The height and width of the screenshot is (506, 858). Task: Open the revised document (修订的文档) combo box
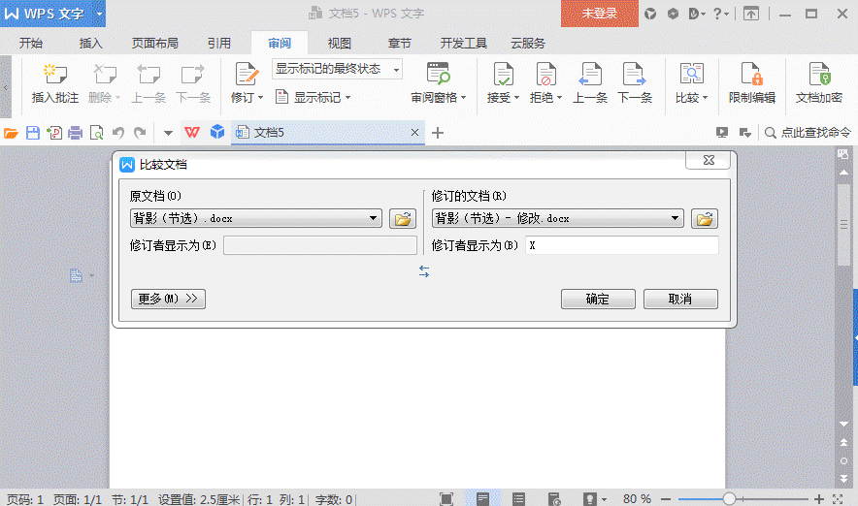[x=557, y=218]
